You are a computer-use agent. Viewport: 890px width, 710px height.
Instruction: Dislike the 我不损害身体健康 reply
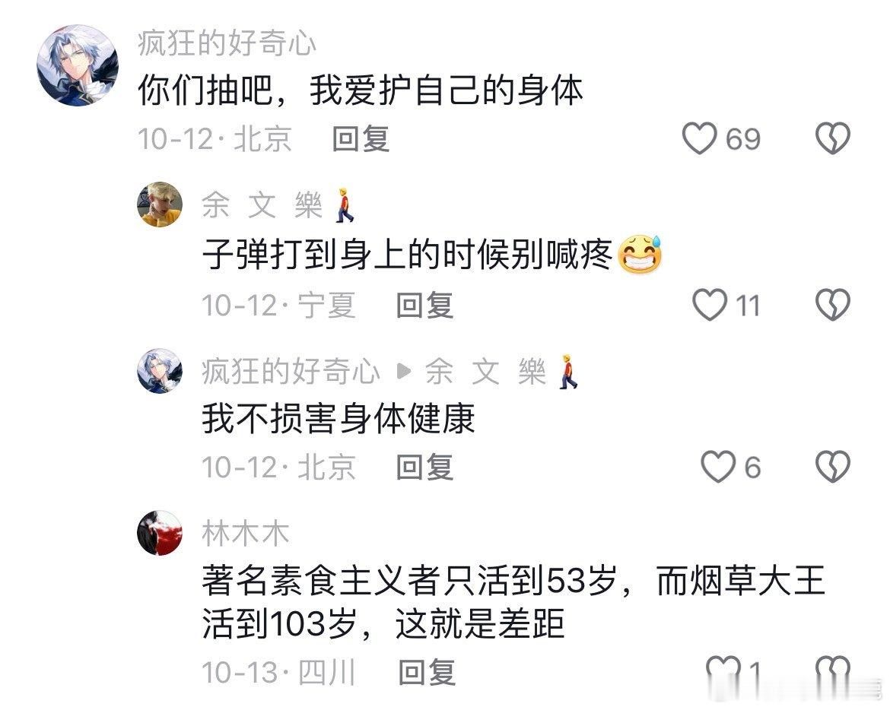(x=833, y=467)
